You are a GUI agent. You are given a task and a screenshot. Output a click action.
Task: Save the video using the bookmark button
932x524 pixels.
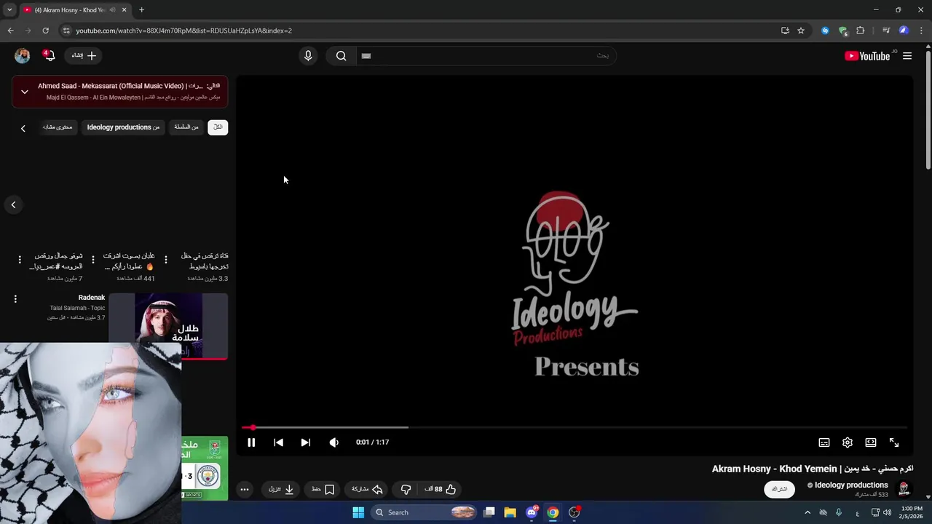click(323, 489)
